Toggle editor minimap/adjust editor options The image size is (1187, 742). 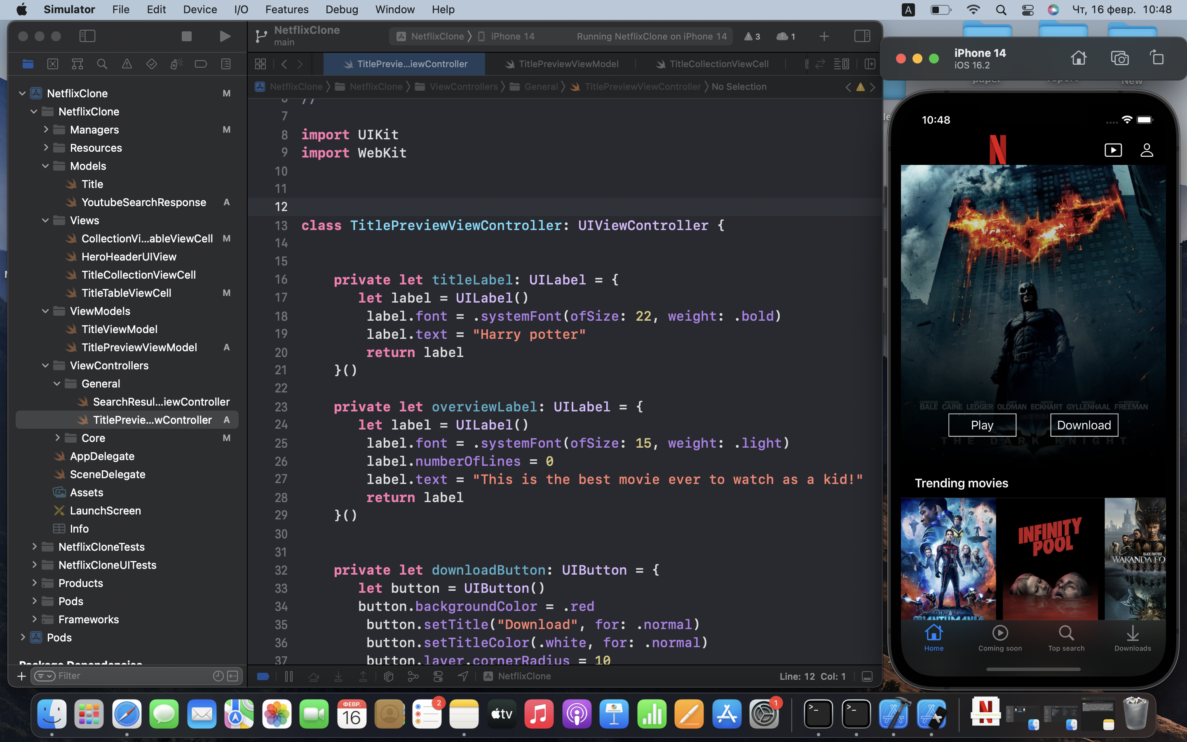pyautogui.click(x=842, y=64)
